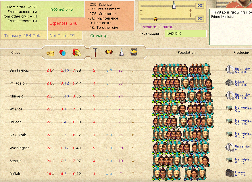Click the Treasury: 154 Gold box
The width and height of the screenshot is (252, 182).
(x=24, y=35)
